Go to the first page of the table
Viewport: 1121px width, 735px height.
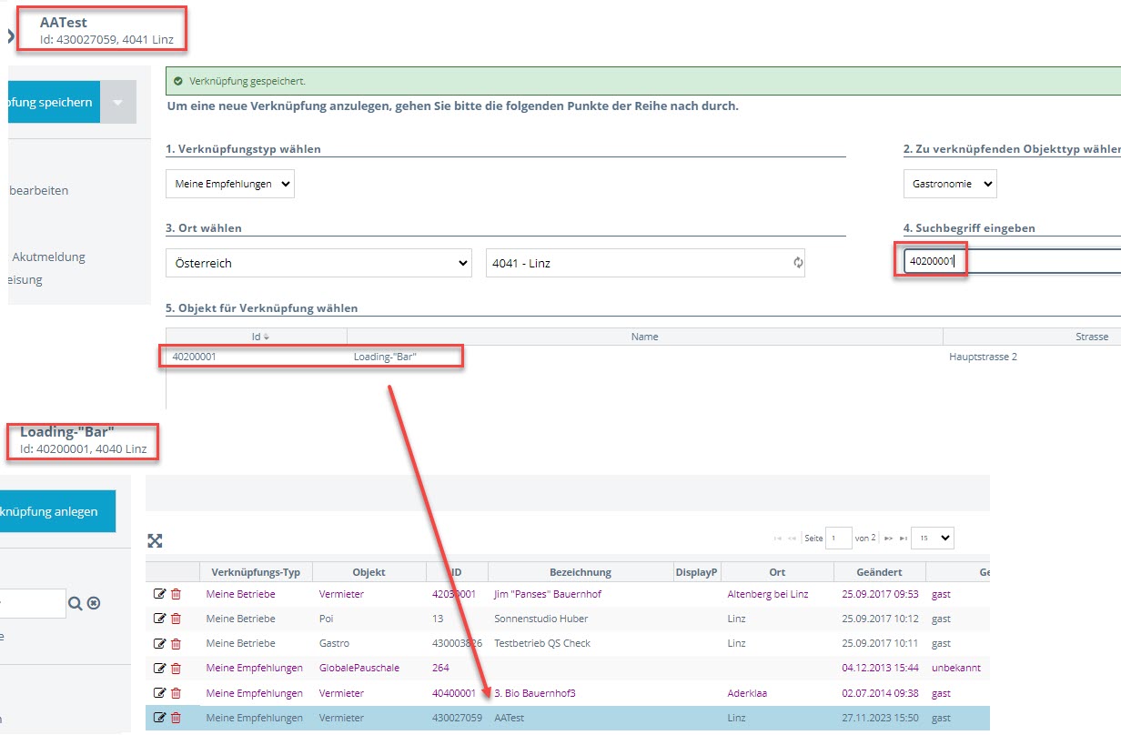tap(777, 539)
